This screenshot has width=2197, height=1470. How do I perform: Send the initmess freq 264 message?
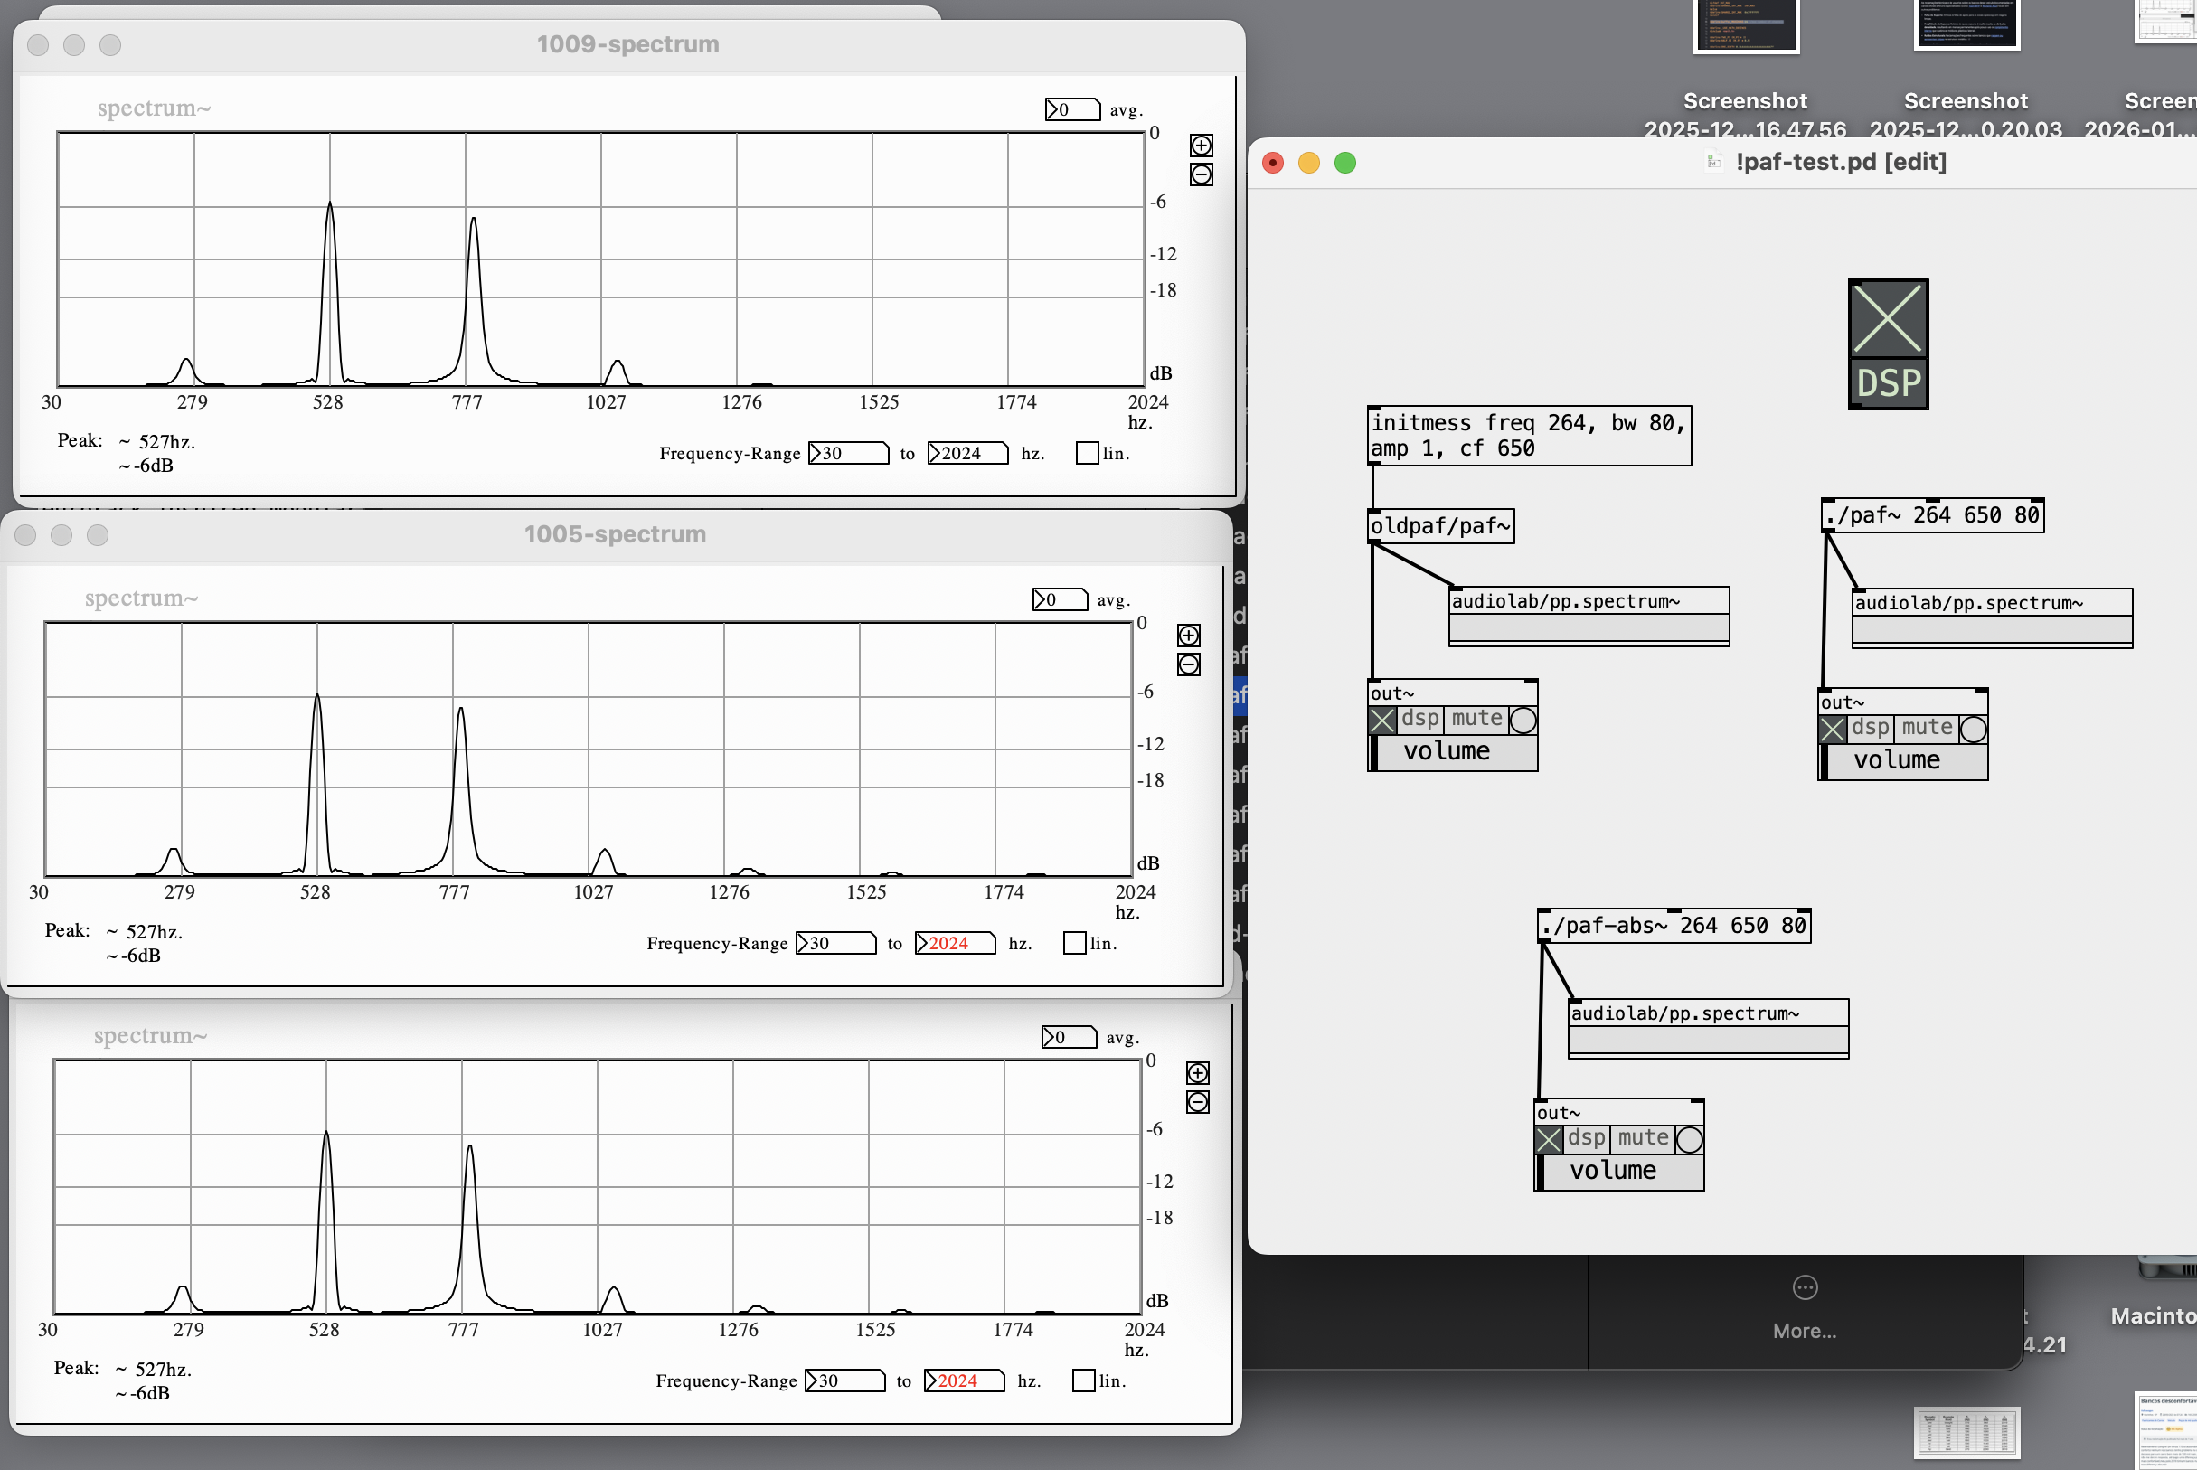coord(1528,435)
